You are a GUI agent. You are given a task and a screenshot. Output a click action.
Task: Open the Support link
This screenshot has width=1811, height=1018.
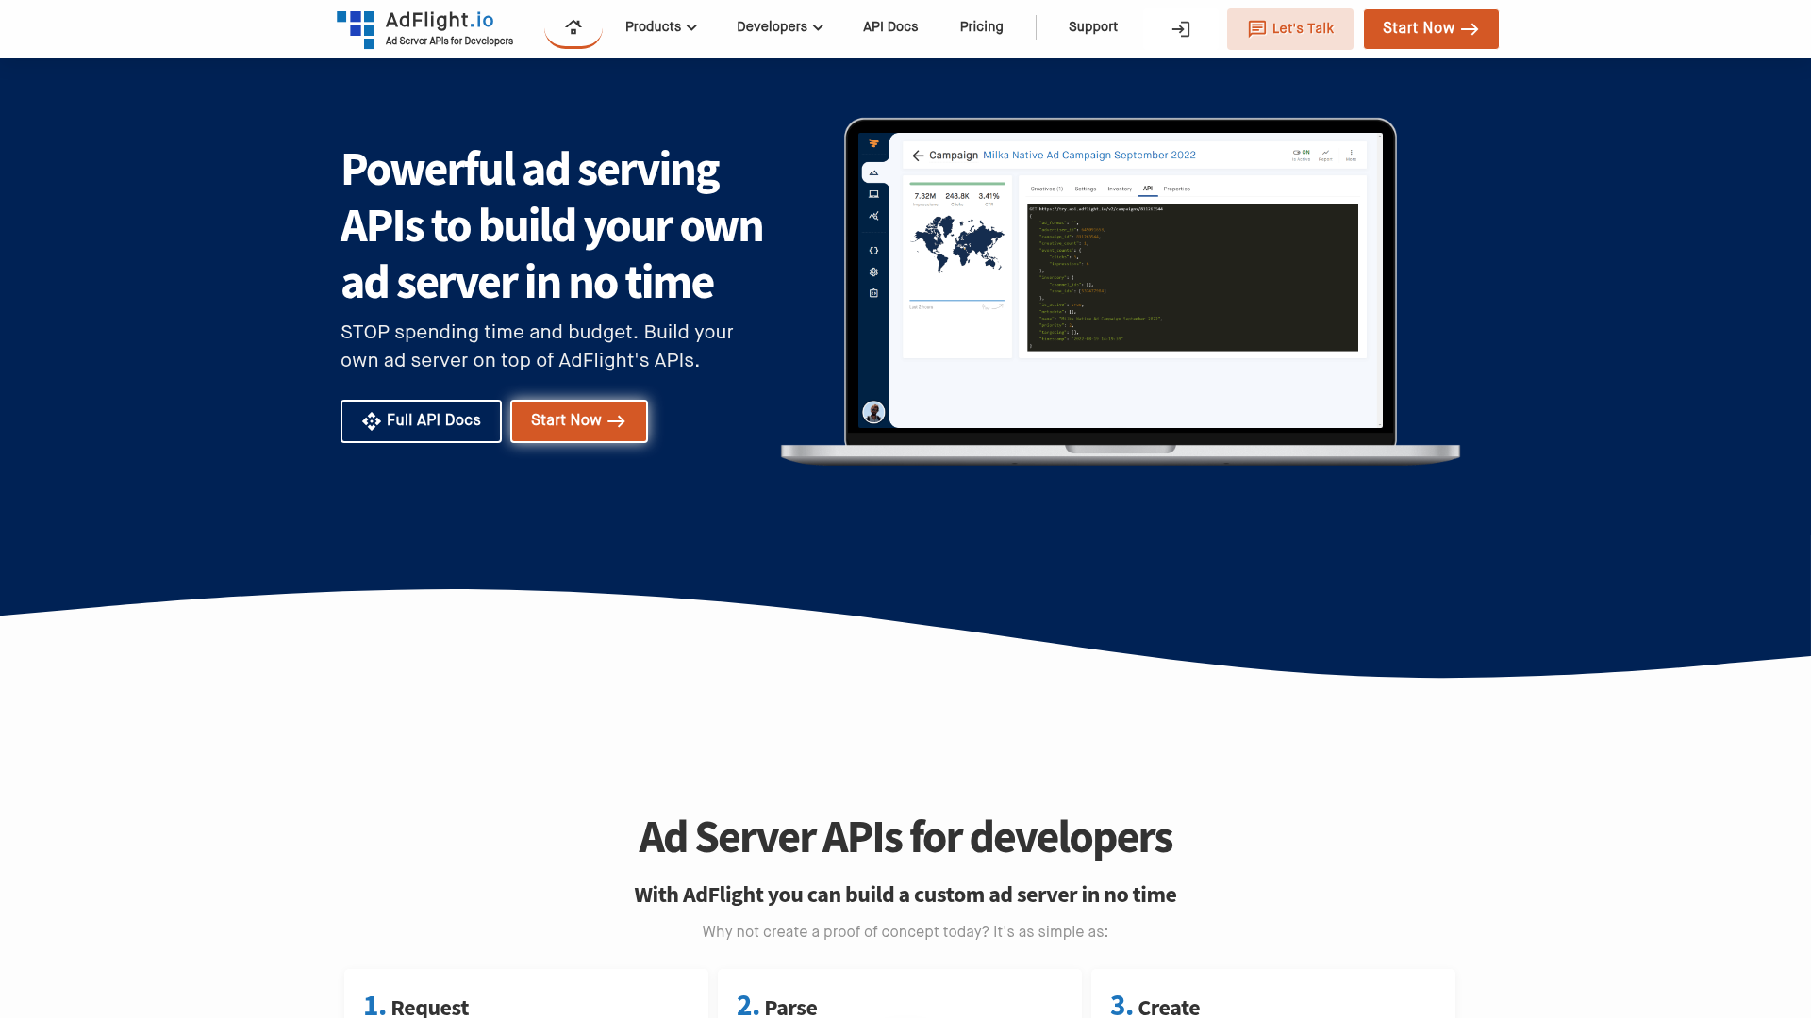1092,27
